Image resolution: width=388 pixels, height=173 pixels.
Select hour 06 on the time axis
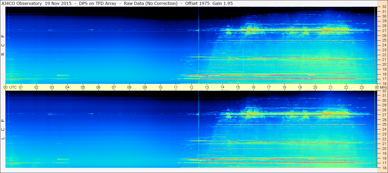98,87
